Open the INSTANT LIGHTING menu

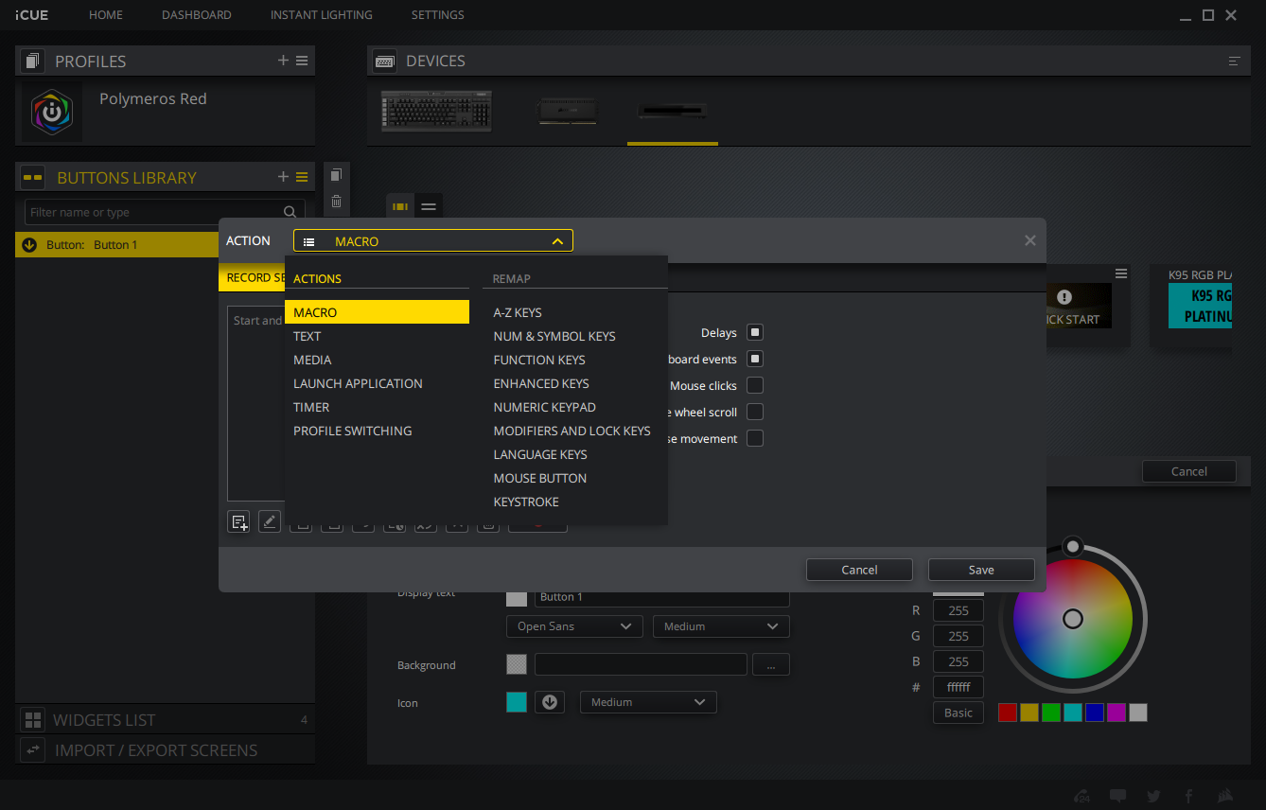point(321,15)
